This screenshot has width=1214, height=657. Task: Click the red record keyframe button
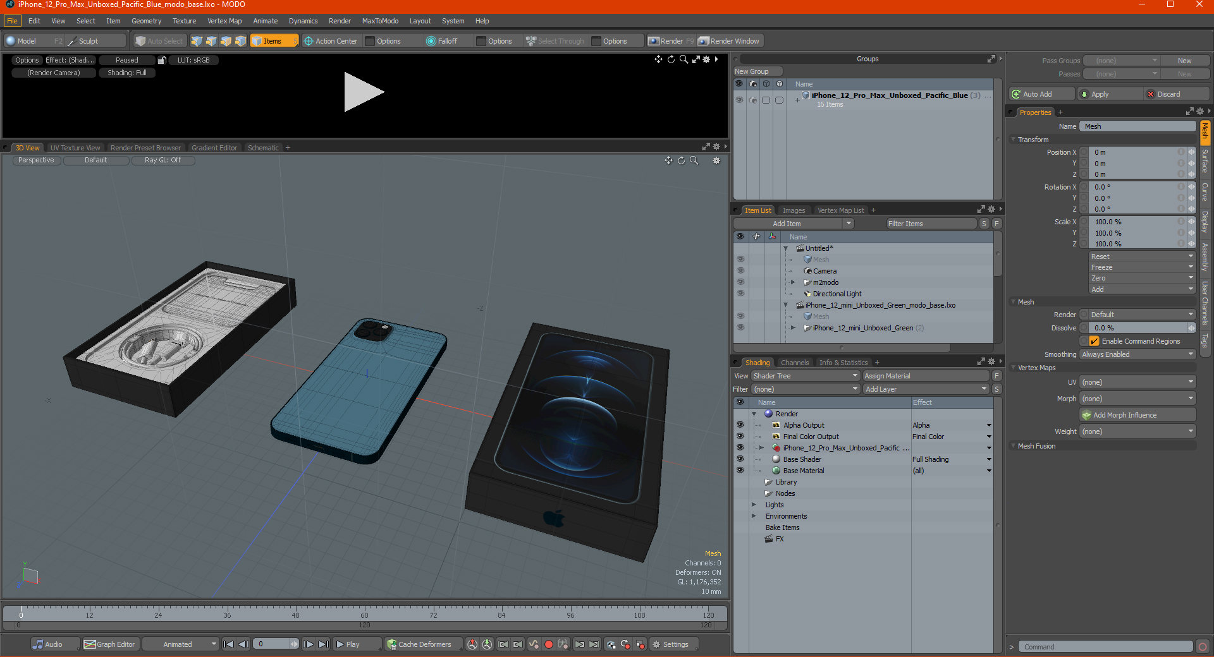[549, 644]
